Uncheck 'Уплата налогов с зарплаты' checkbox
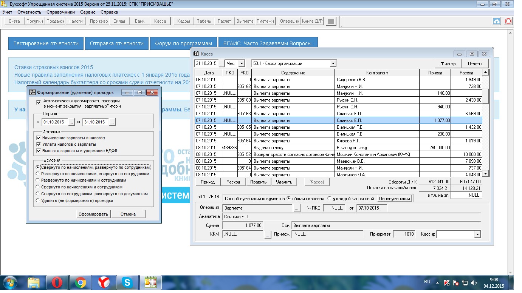The image size is (522, 293). pyautogui.click(x=39, y=144)
